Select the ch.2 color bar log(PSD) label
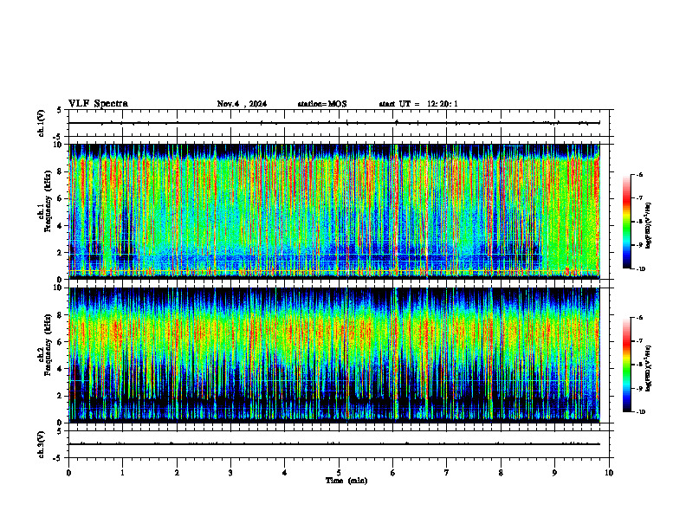686x530 pixels. [649, 368]
